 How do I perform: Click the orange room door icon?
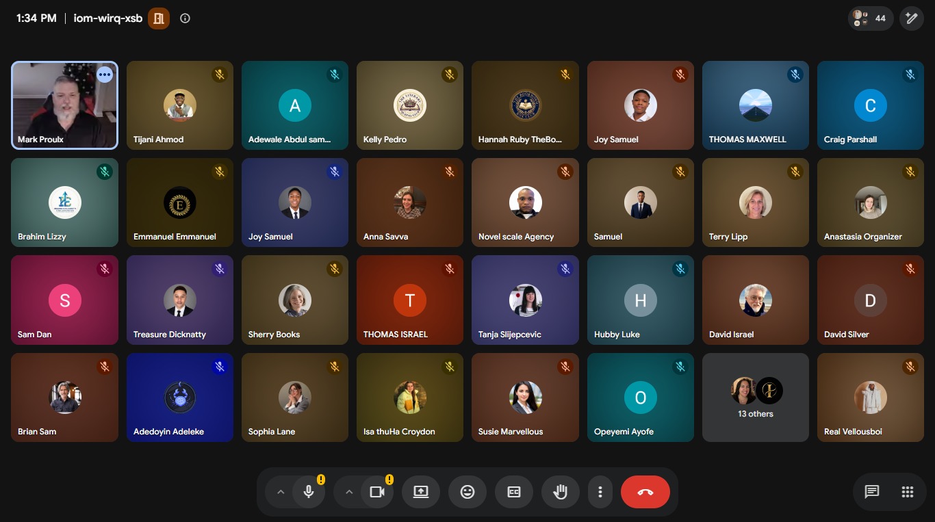coord(159,18)
